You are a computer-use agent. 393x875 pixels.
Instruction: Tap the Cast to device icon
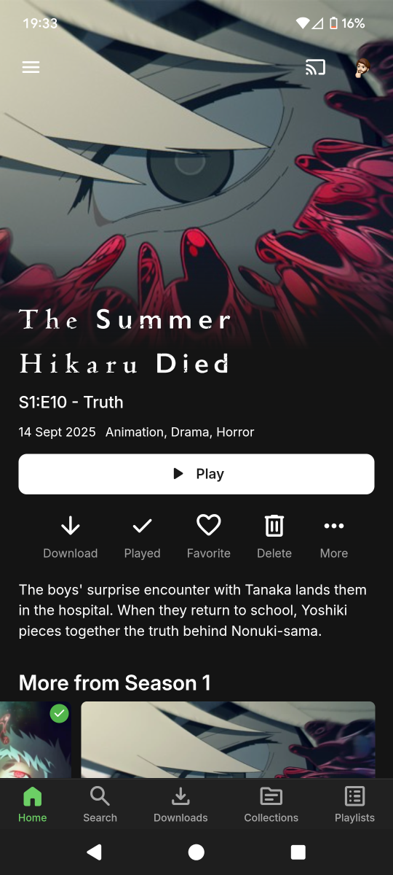click(x=315, y=68)
